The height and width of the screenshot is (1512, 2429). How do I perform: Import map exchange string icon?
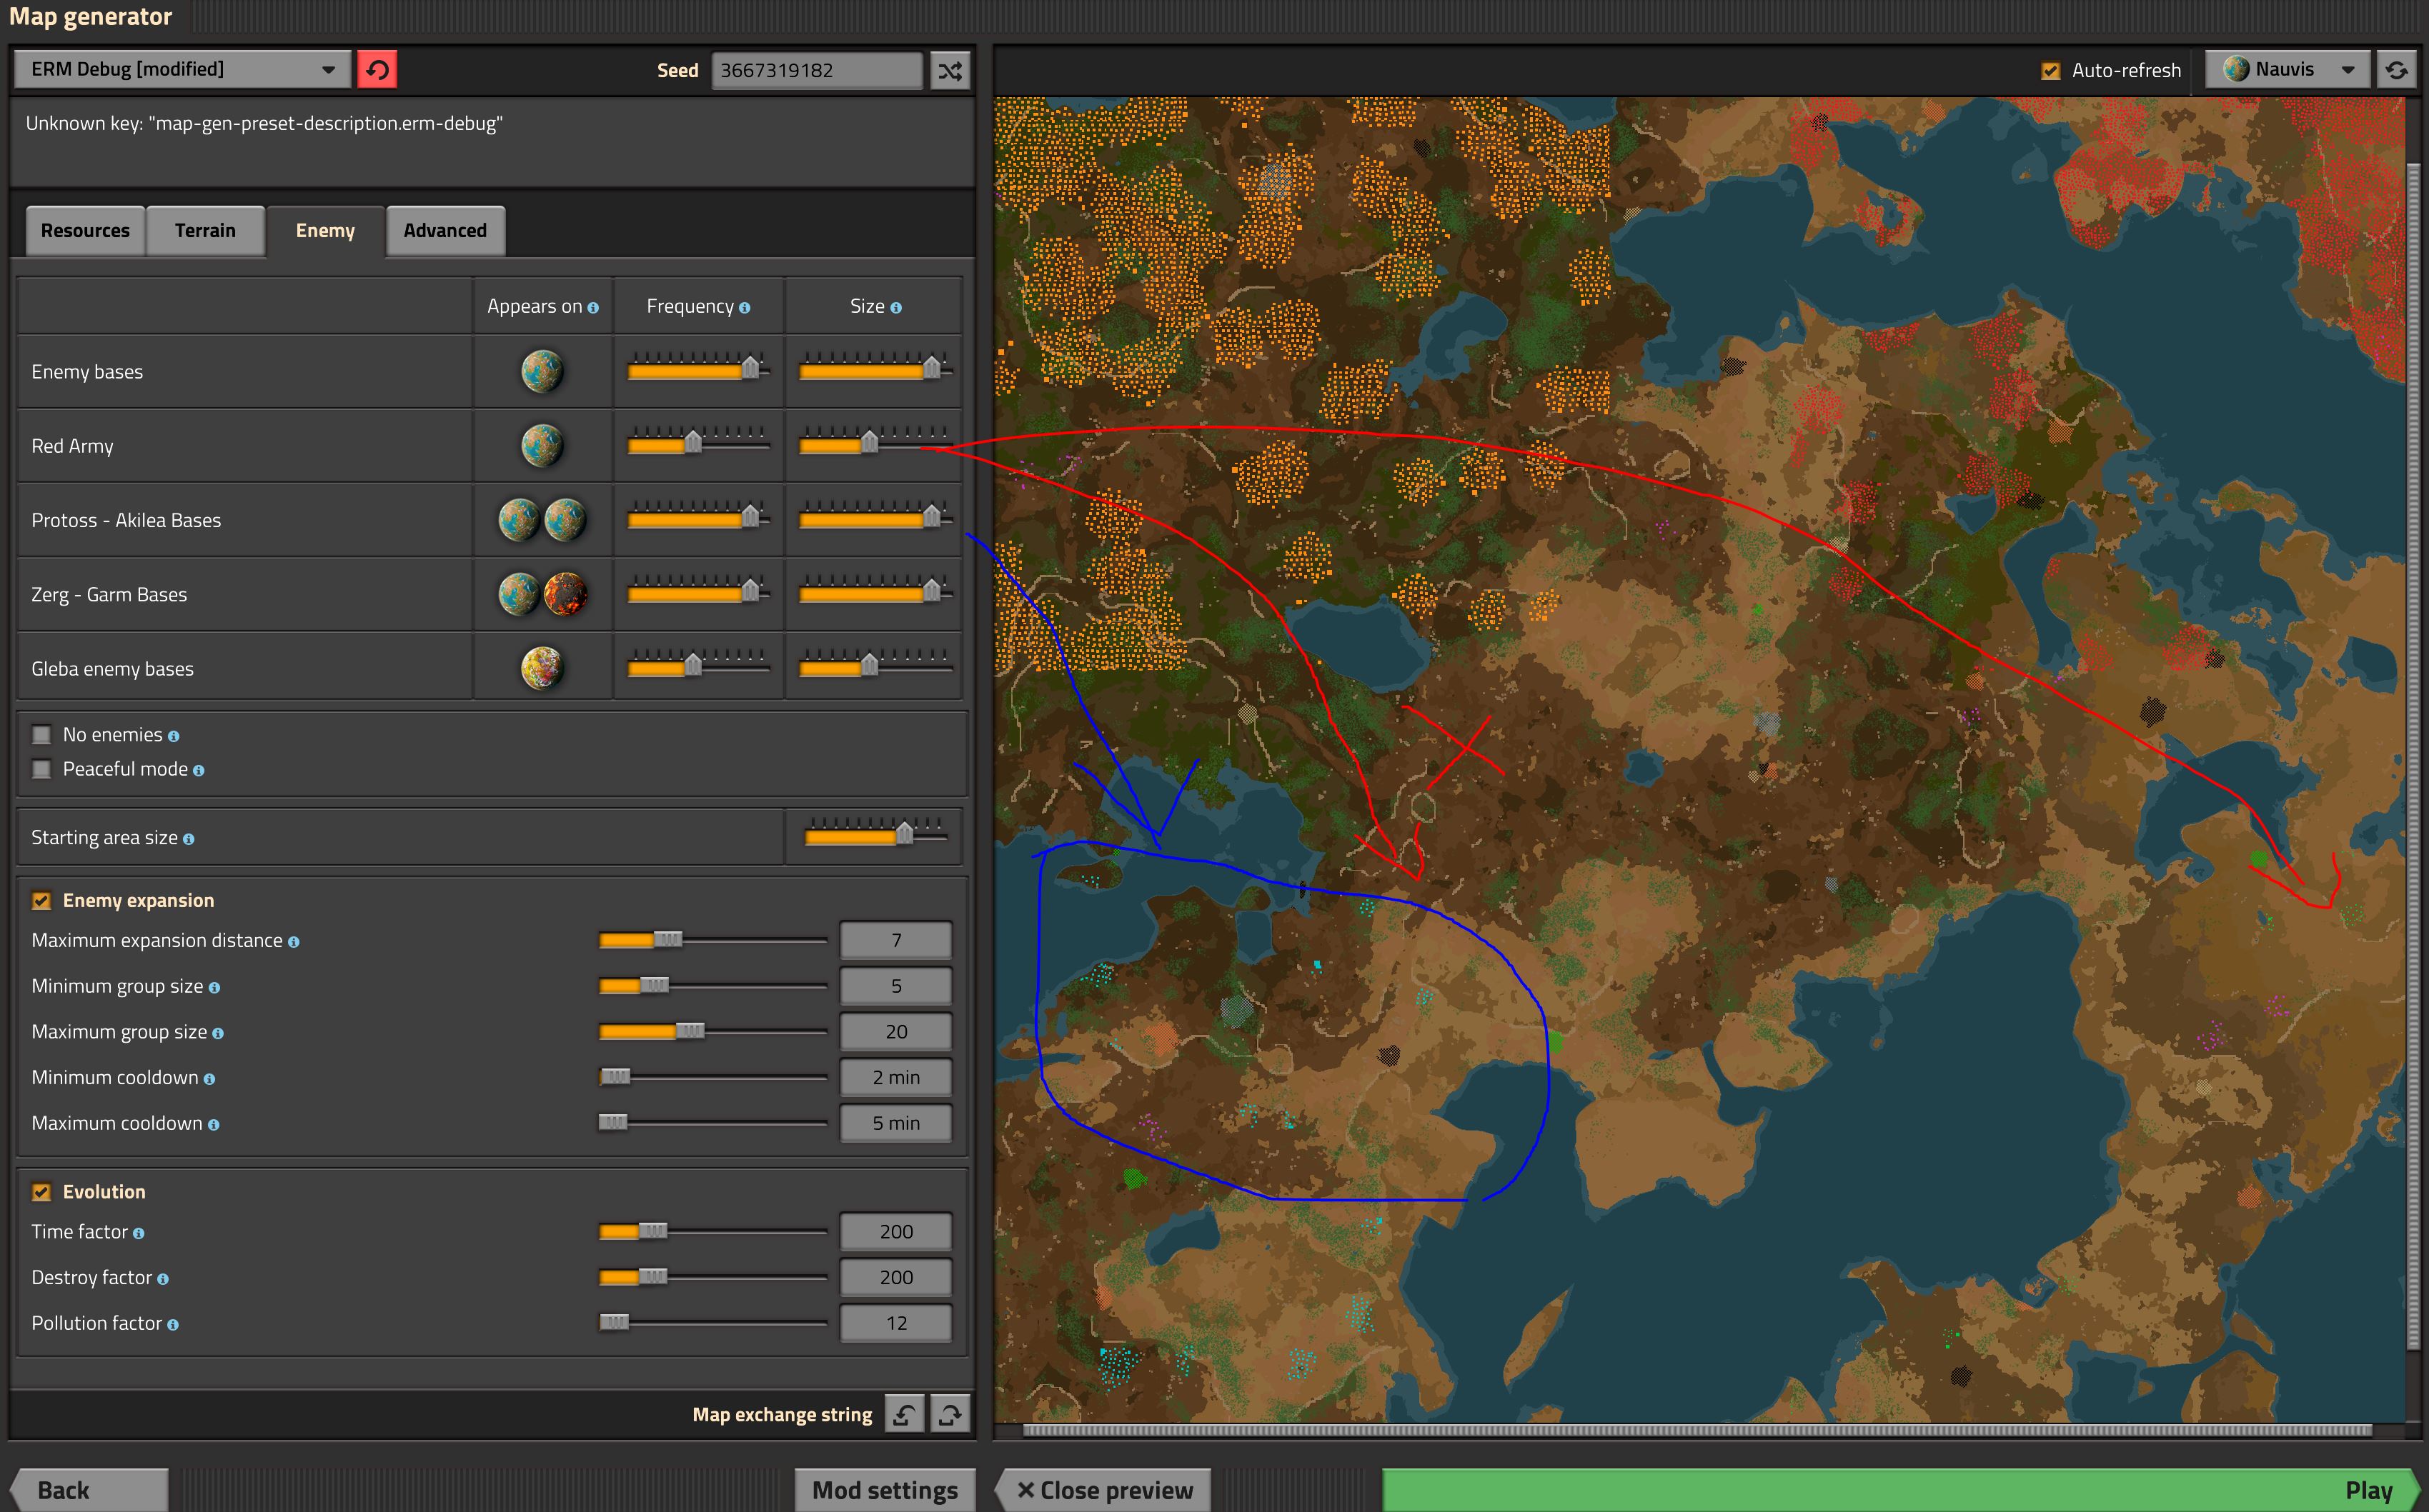point(905,1414)
